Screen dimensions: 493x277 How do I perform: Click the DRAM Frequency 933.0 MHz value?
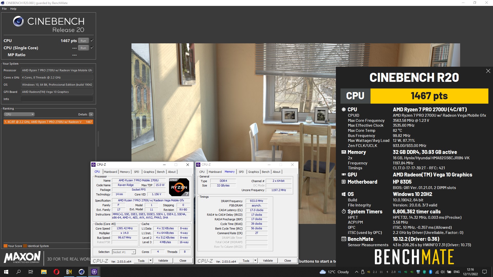point(257,201)
